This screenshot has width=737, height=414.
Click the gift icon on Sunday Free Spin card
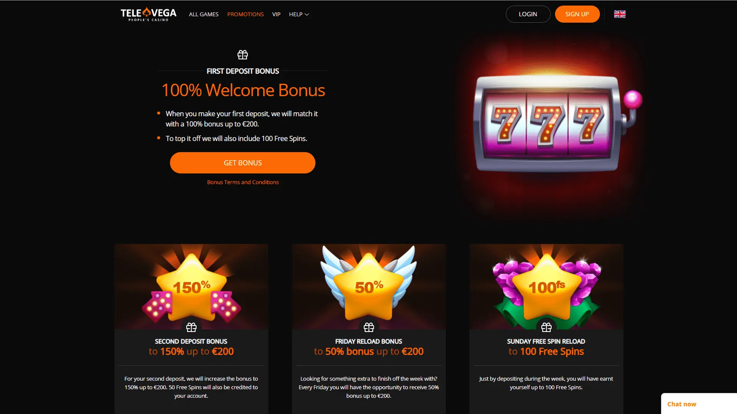click(546, 327)
